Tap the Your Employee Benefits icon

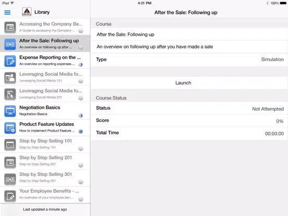coord(10,196)
